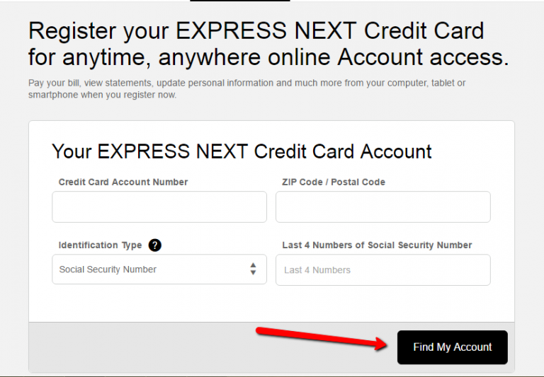Screen dimensions: 544x377
Task: Click the "for anytime, anywhere online Account access" line
Action: pyautogui.click(x=268, y=57)
